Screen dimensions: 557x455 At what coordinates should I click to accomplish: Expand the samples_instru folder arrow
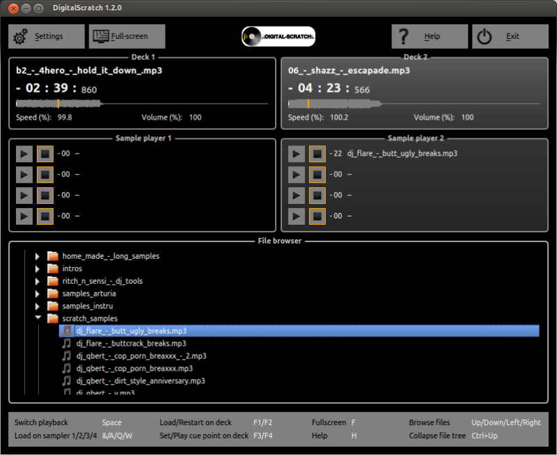coord(38,306)
